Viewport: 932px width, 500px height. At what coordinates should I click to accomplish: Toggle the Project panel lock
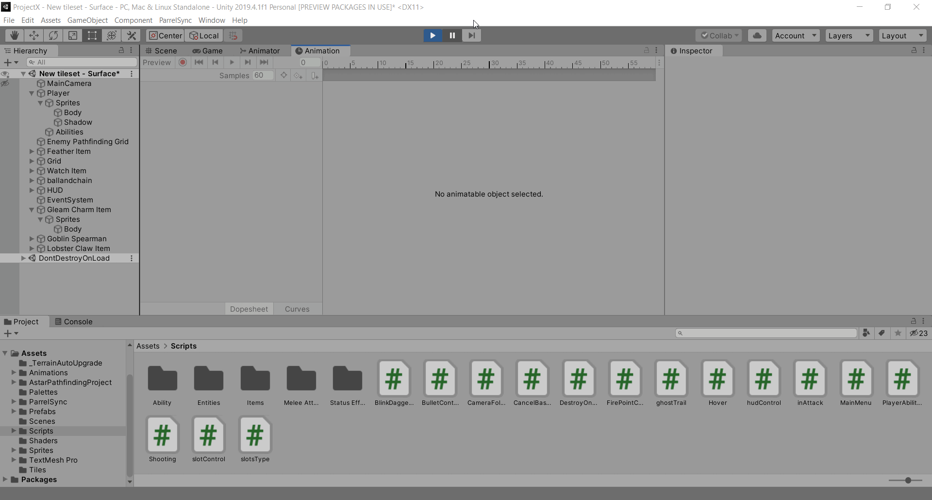[914, 321]
